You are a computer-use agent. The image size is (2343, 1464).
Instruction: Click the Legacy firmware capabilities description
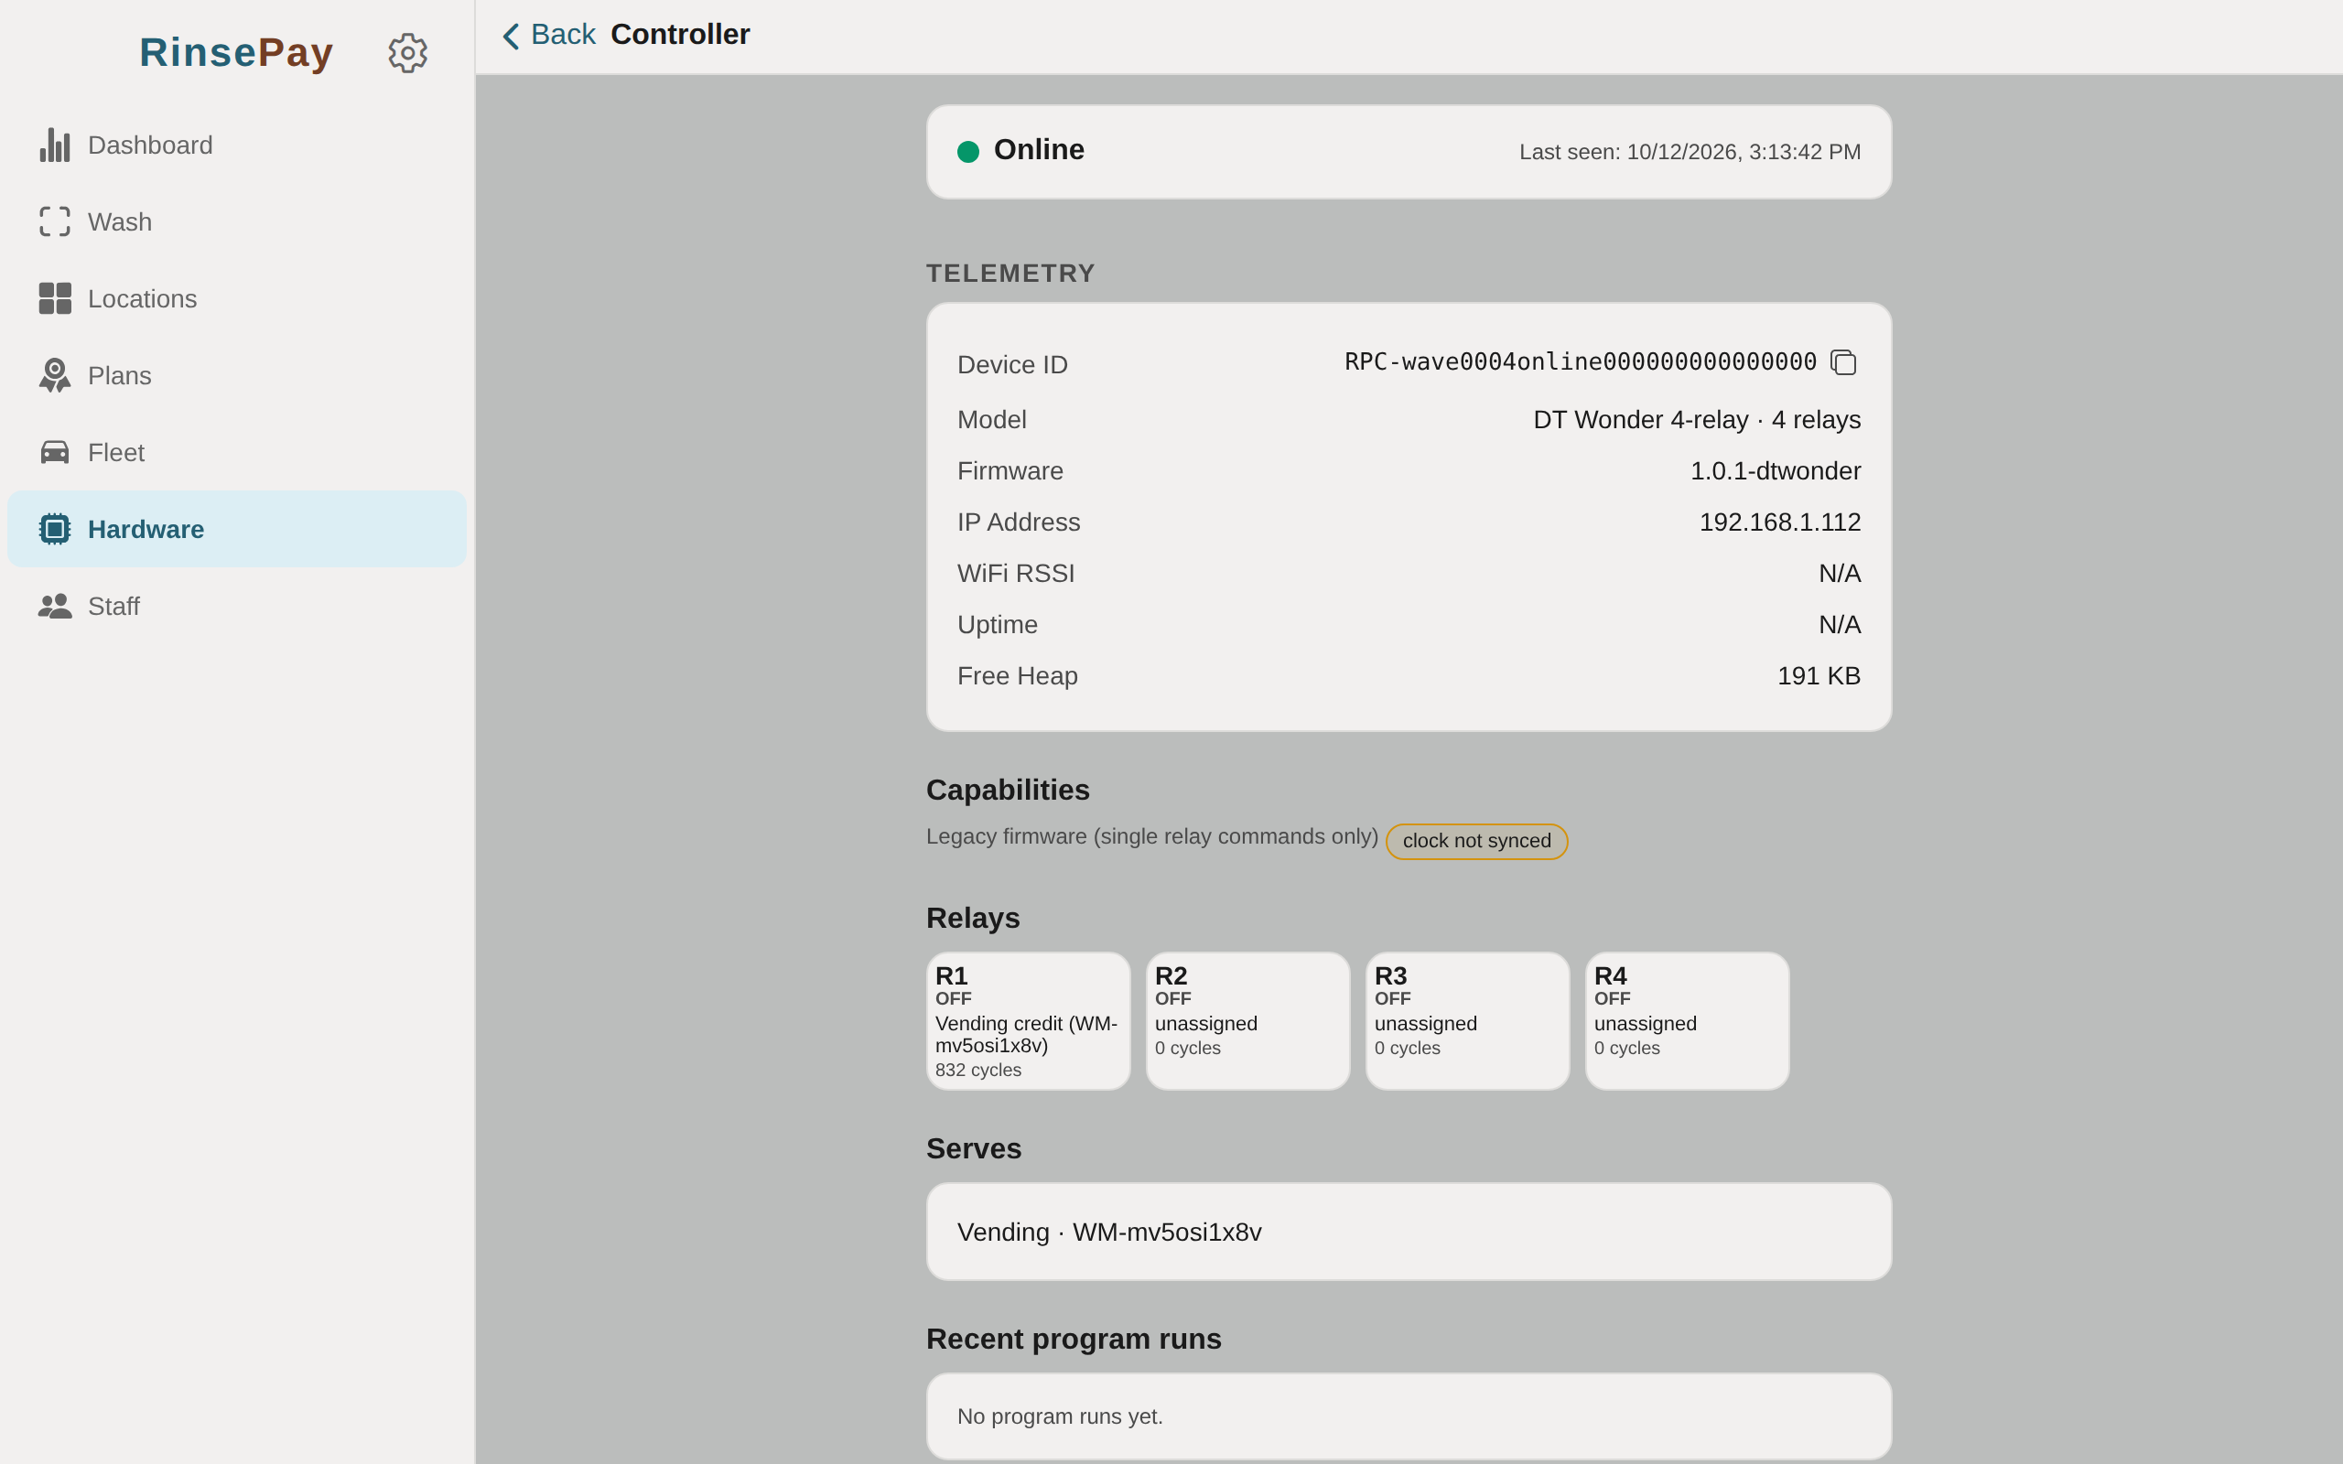1152,836
